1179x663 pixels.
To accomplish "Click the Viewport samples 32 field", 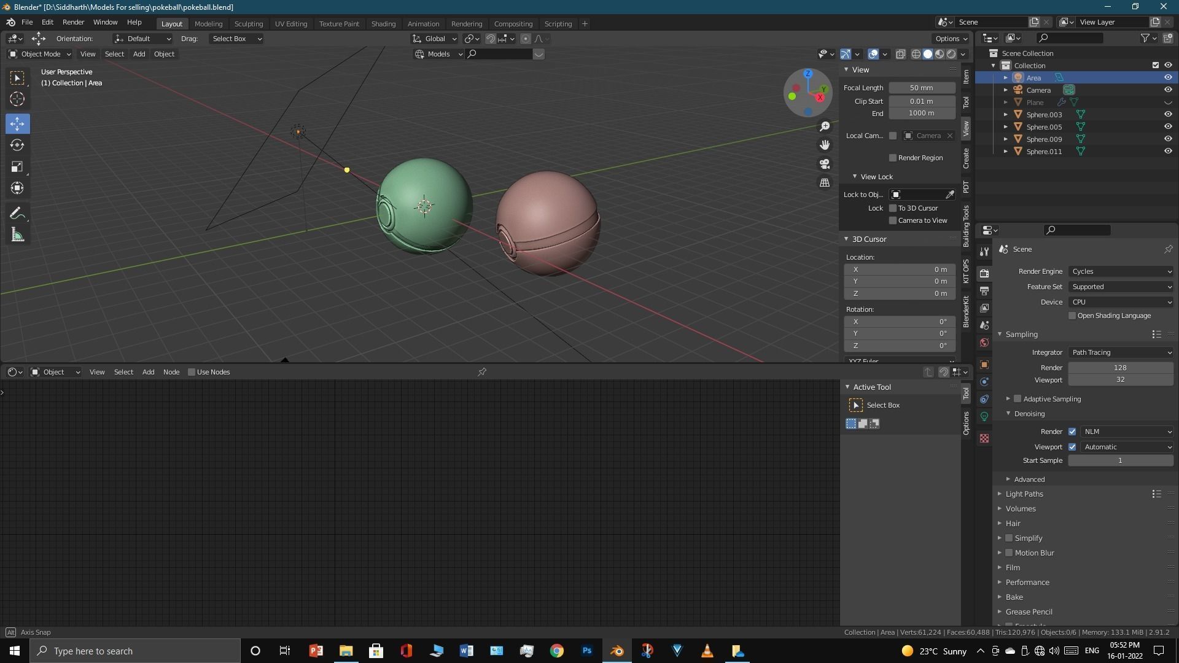I will point(1121,380).
